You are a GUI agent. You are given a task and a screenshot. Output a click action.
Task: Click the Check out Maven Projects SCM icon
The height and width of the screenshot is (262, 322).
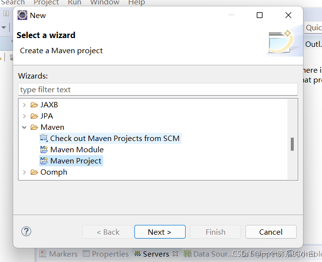[x=44, y=139]
